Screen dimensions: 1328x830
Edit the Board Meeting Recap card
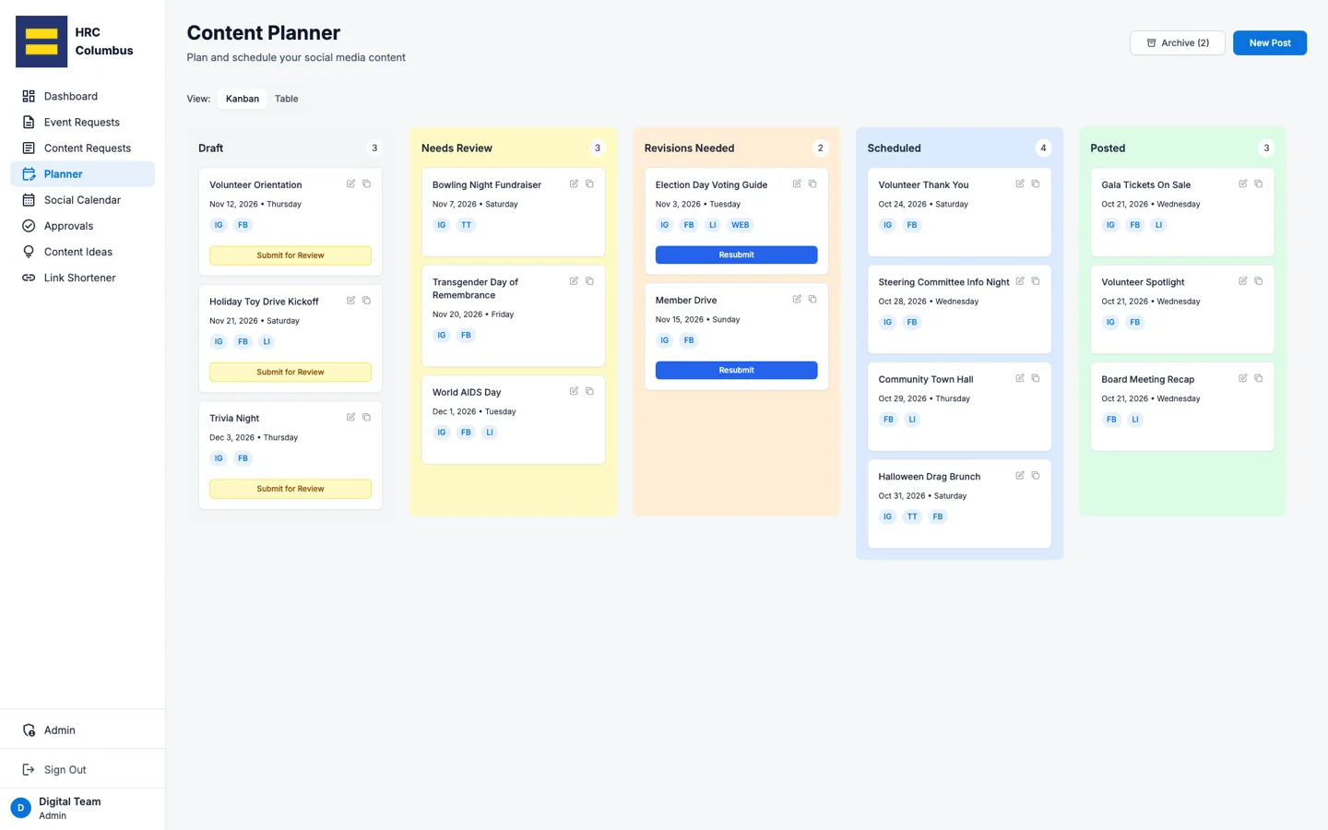1243,378
